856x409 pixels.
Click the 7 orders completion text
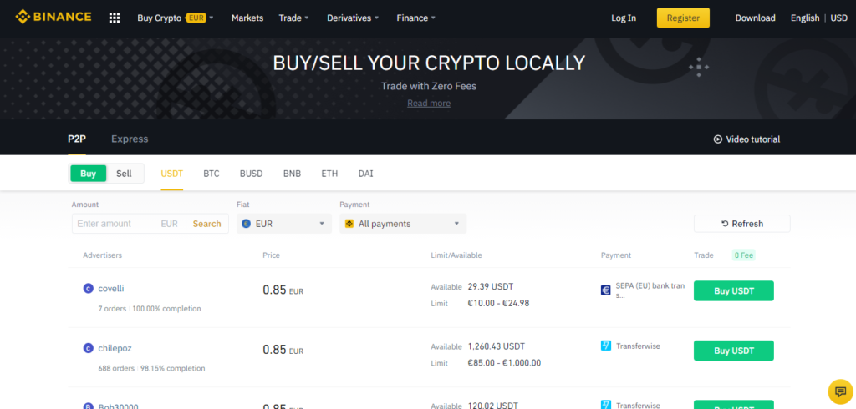150,309
